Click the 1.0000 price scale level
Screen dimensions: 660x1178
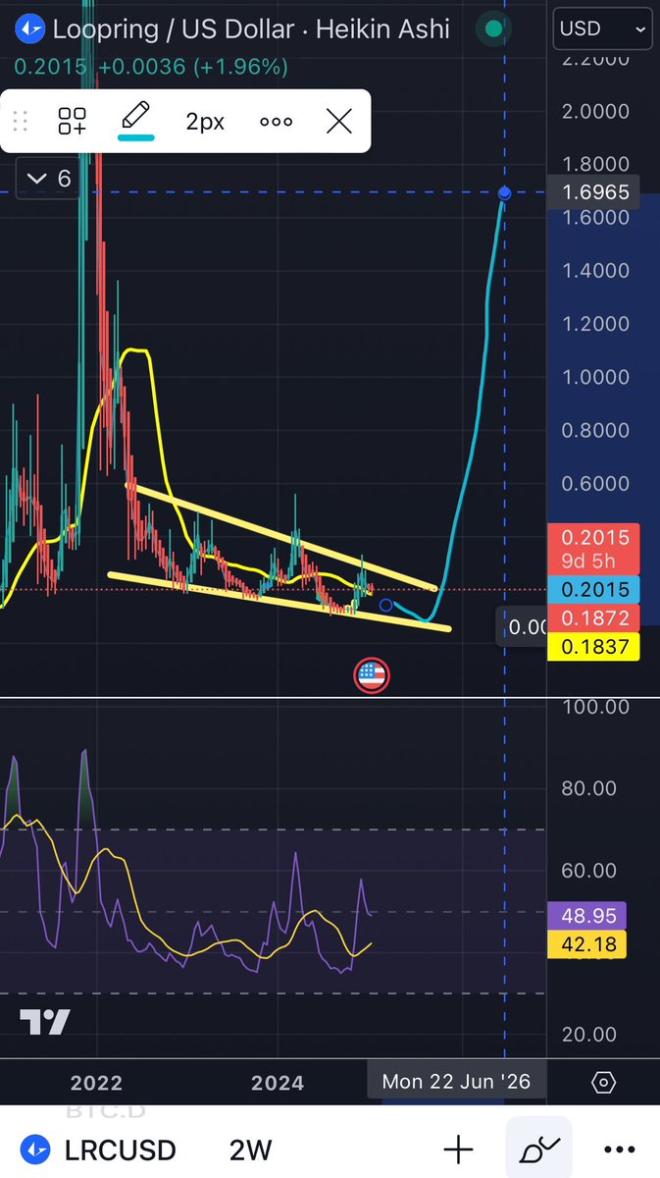[x=596, y=377]
